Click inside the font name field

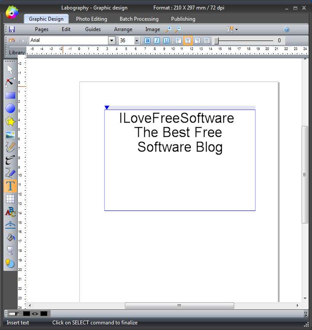tap(69, 40)
